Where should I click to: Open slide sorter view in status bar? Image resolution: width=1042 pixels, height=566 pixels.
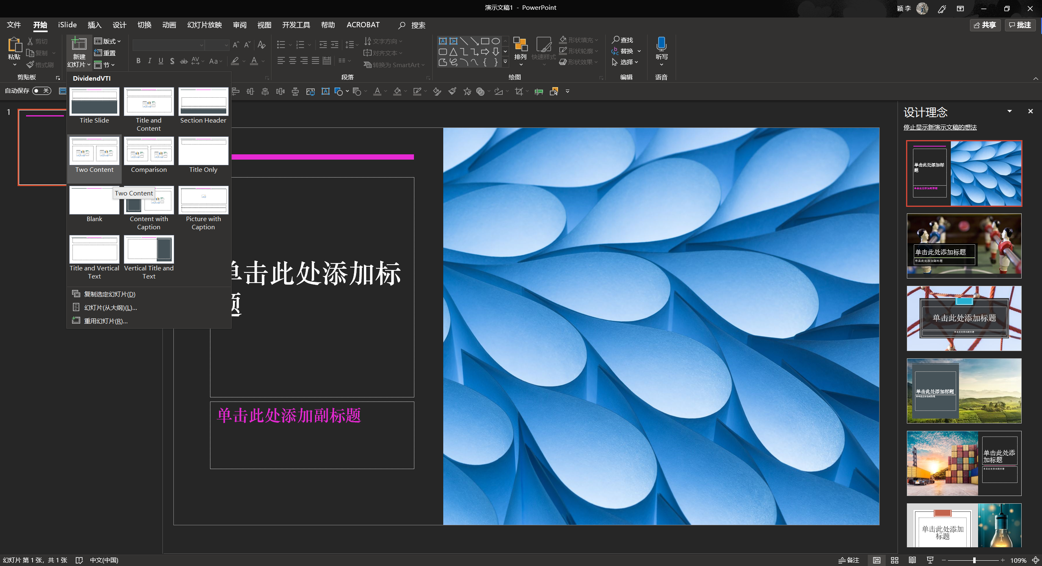[x=894, y=560]
